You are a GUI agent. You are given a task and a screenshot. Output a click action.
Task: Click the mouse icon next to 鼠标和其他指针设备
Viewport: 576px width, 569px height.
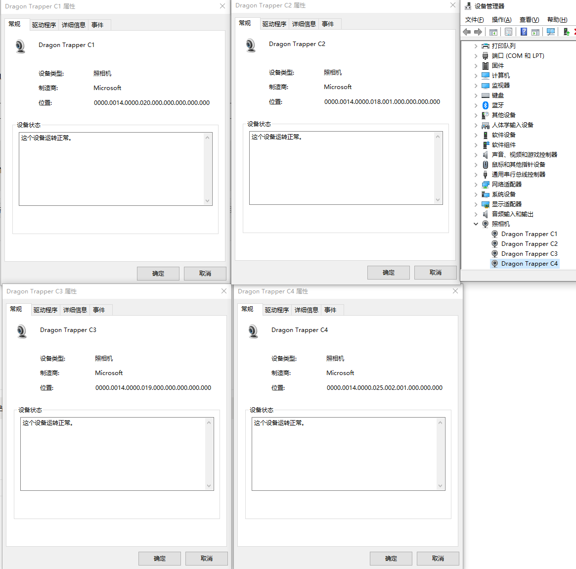click(x=485, y=165)
